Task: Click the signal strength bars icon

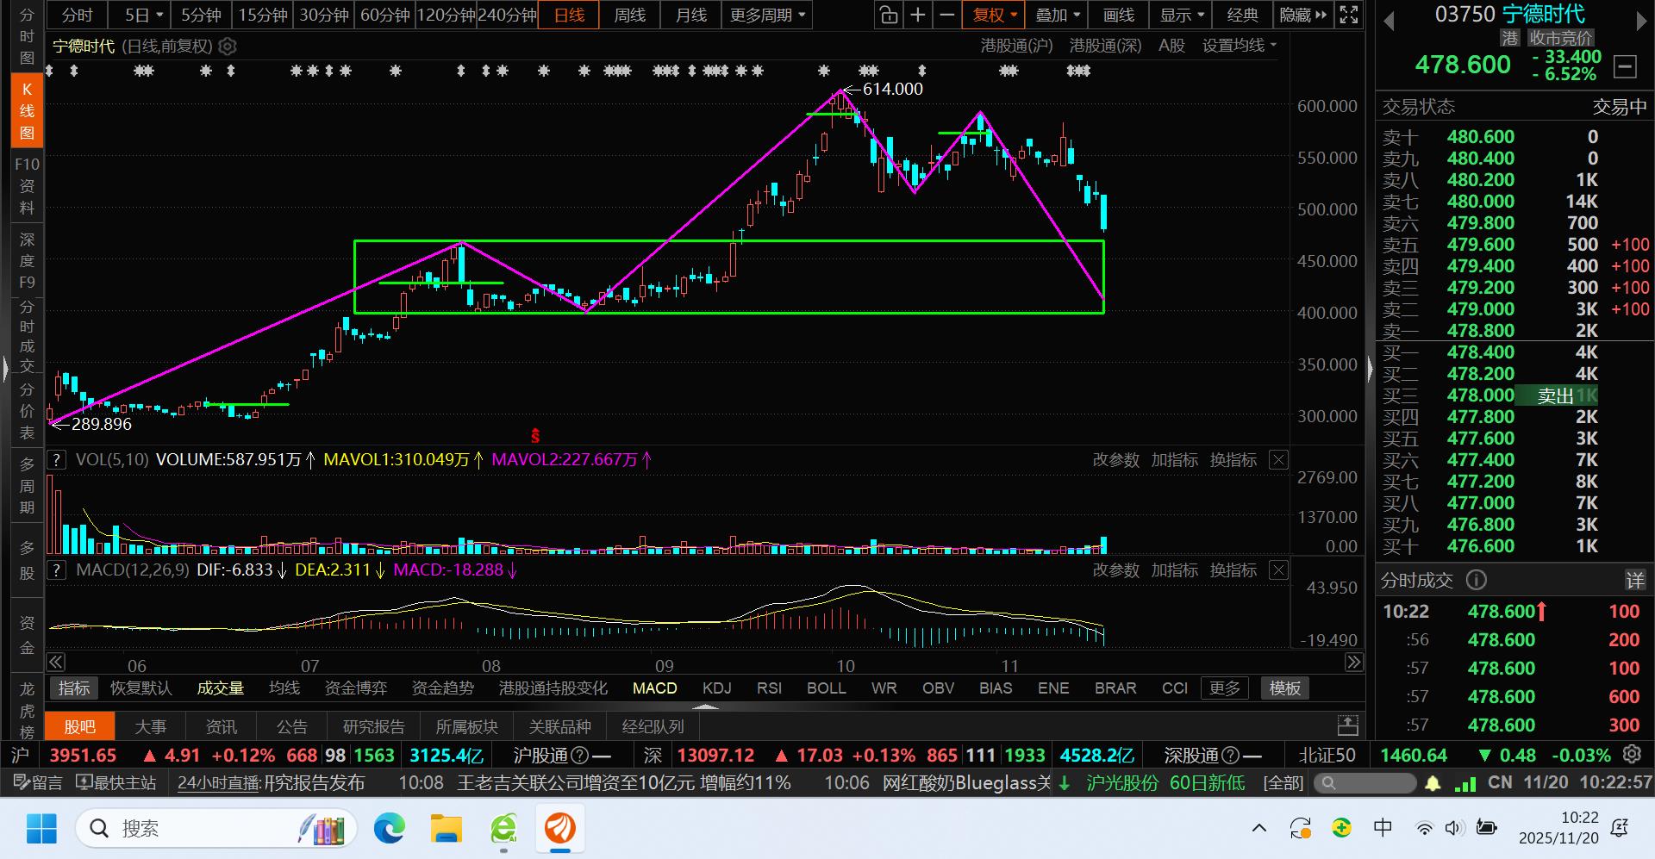Action: 1465,783
